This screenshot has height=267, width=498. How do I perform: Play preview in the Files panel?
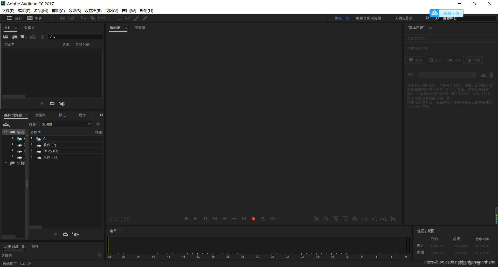(x=42, y=103)
